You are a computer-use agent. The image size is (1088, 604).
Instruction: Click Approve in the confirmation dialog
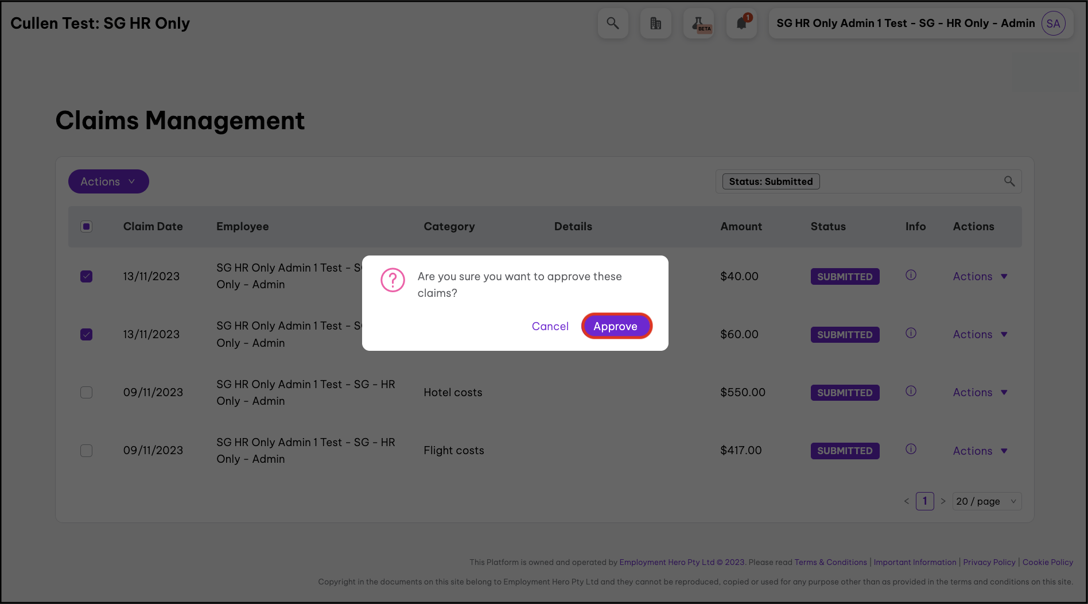pos(616,326)
